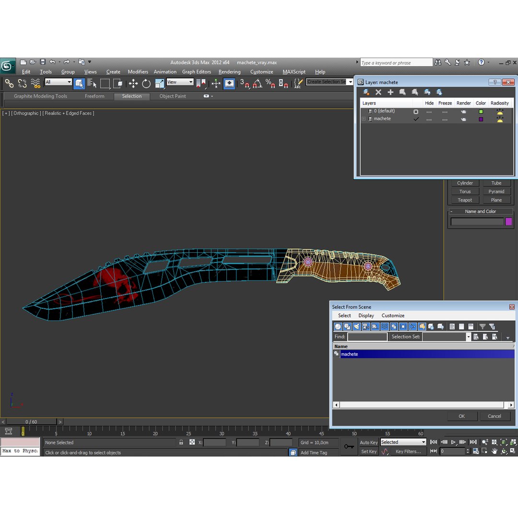Click the Find input field
Image resolution: width=518 pixels, height=518 pixels.
point(367,337)
